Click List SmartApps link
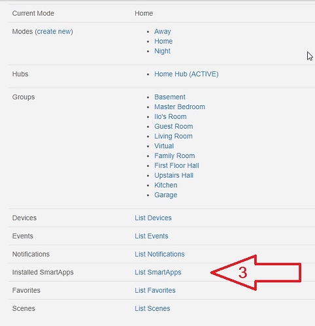This screenshot has width=315, height=326. click(158, 272)
